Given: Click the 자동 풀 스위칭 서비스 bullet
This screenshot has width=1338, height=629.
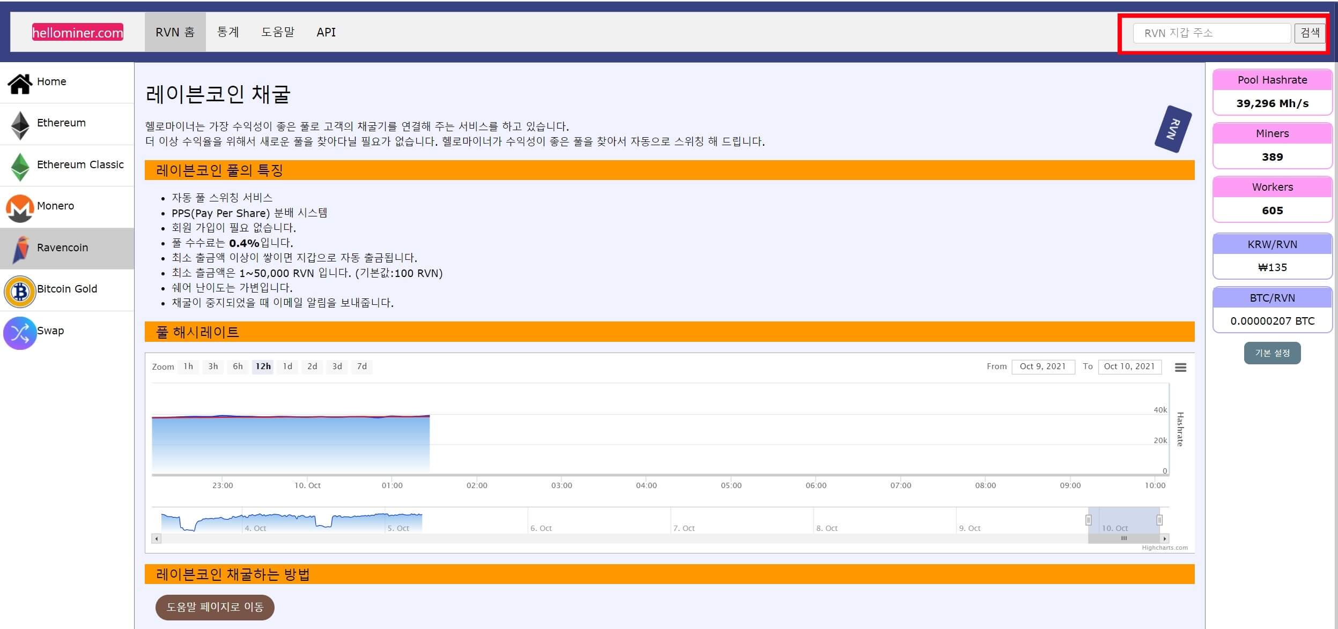Looking at the screenshot, I should (222, 198).
